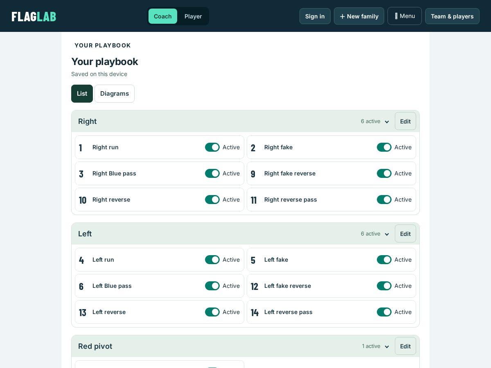Toggle Right Blue pass active switch

click(x=212, y=173)
